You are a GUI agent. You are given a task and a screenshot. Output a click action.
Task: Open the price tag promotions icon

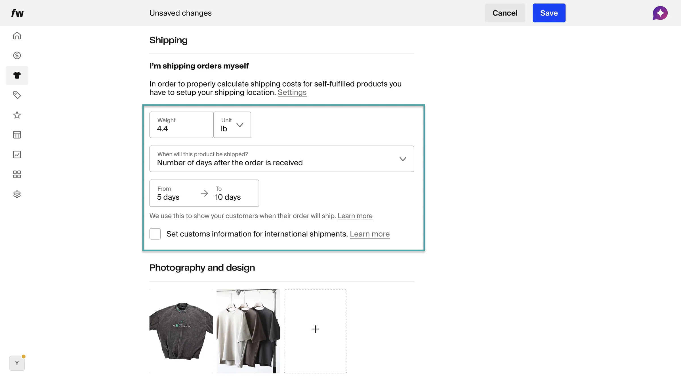pyautogui.click(x=17, y=95)
